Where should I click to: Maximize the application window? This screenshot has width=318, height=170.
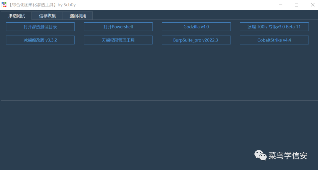pyautogui.click(x=296, y=5)
